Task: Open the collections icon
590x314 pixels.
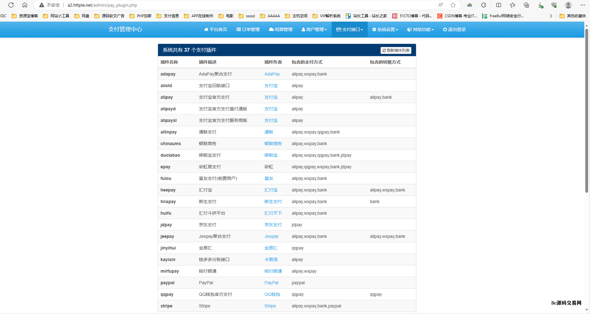Action: click(x=526, y=5)
